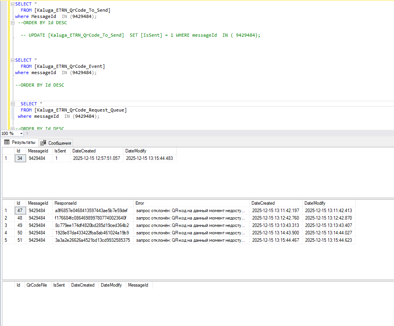Click MessageId header in the empty third grid

[139, 285]
